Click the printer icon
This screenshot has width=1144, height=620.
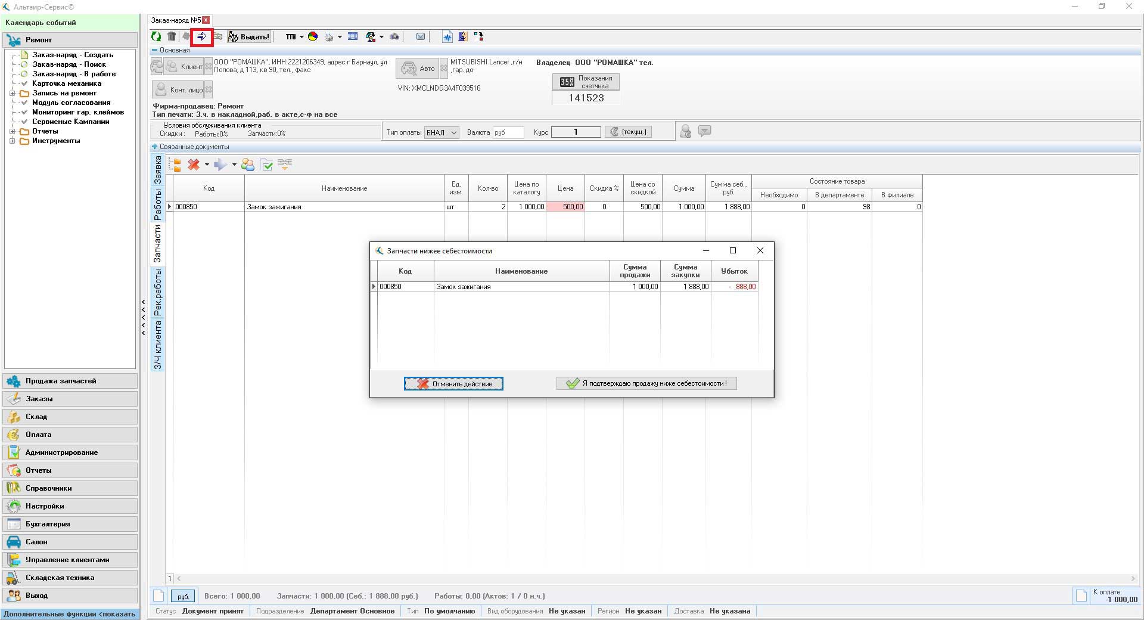tap(329, 37)
